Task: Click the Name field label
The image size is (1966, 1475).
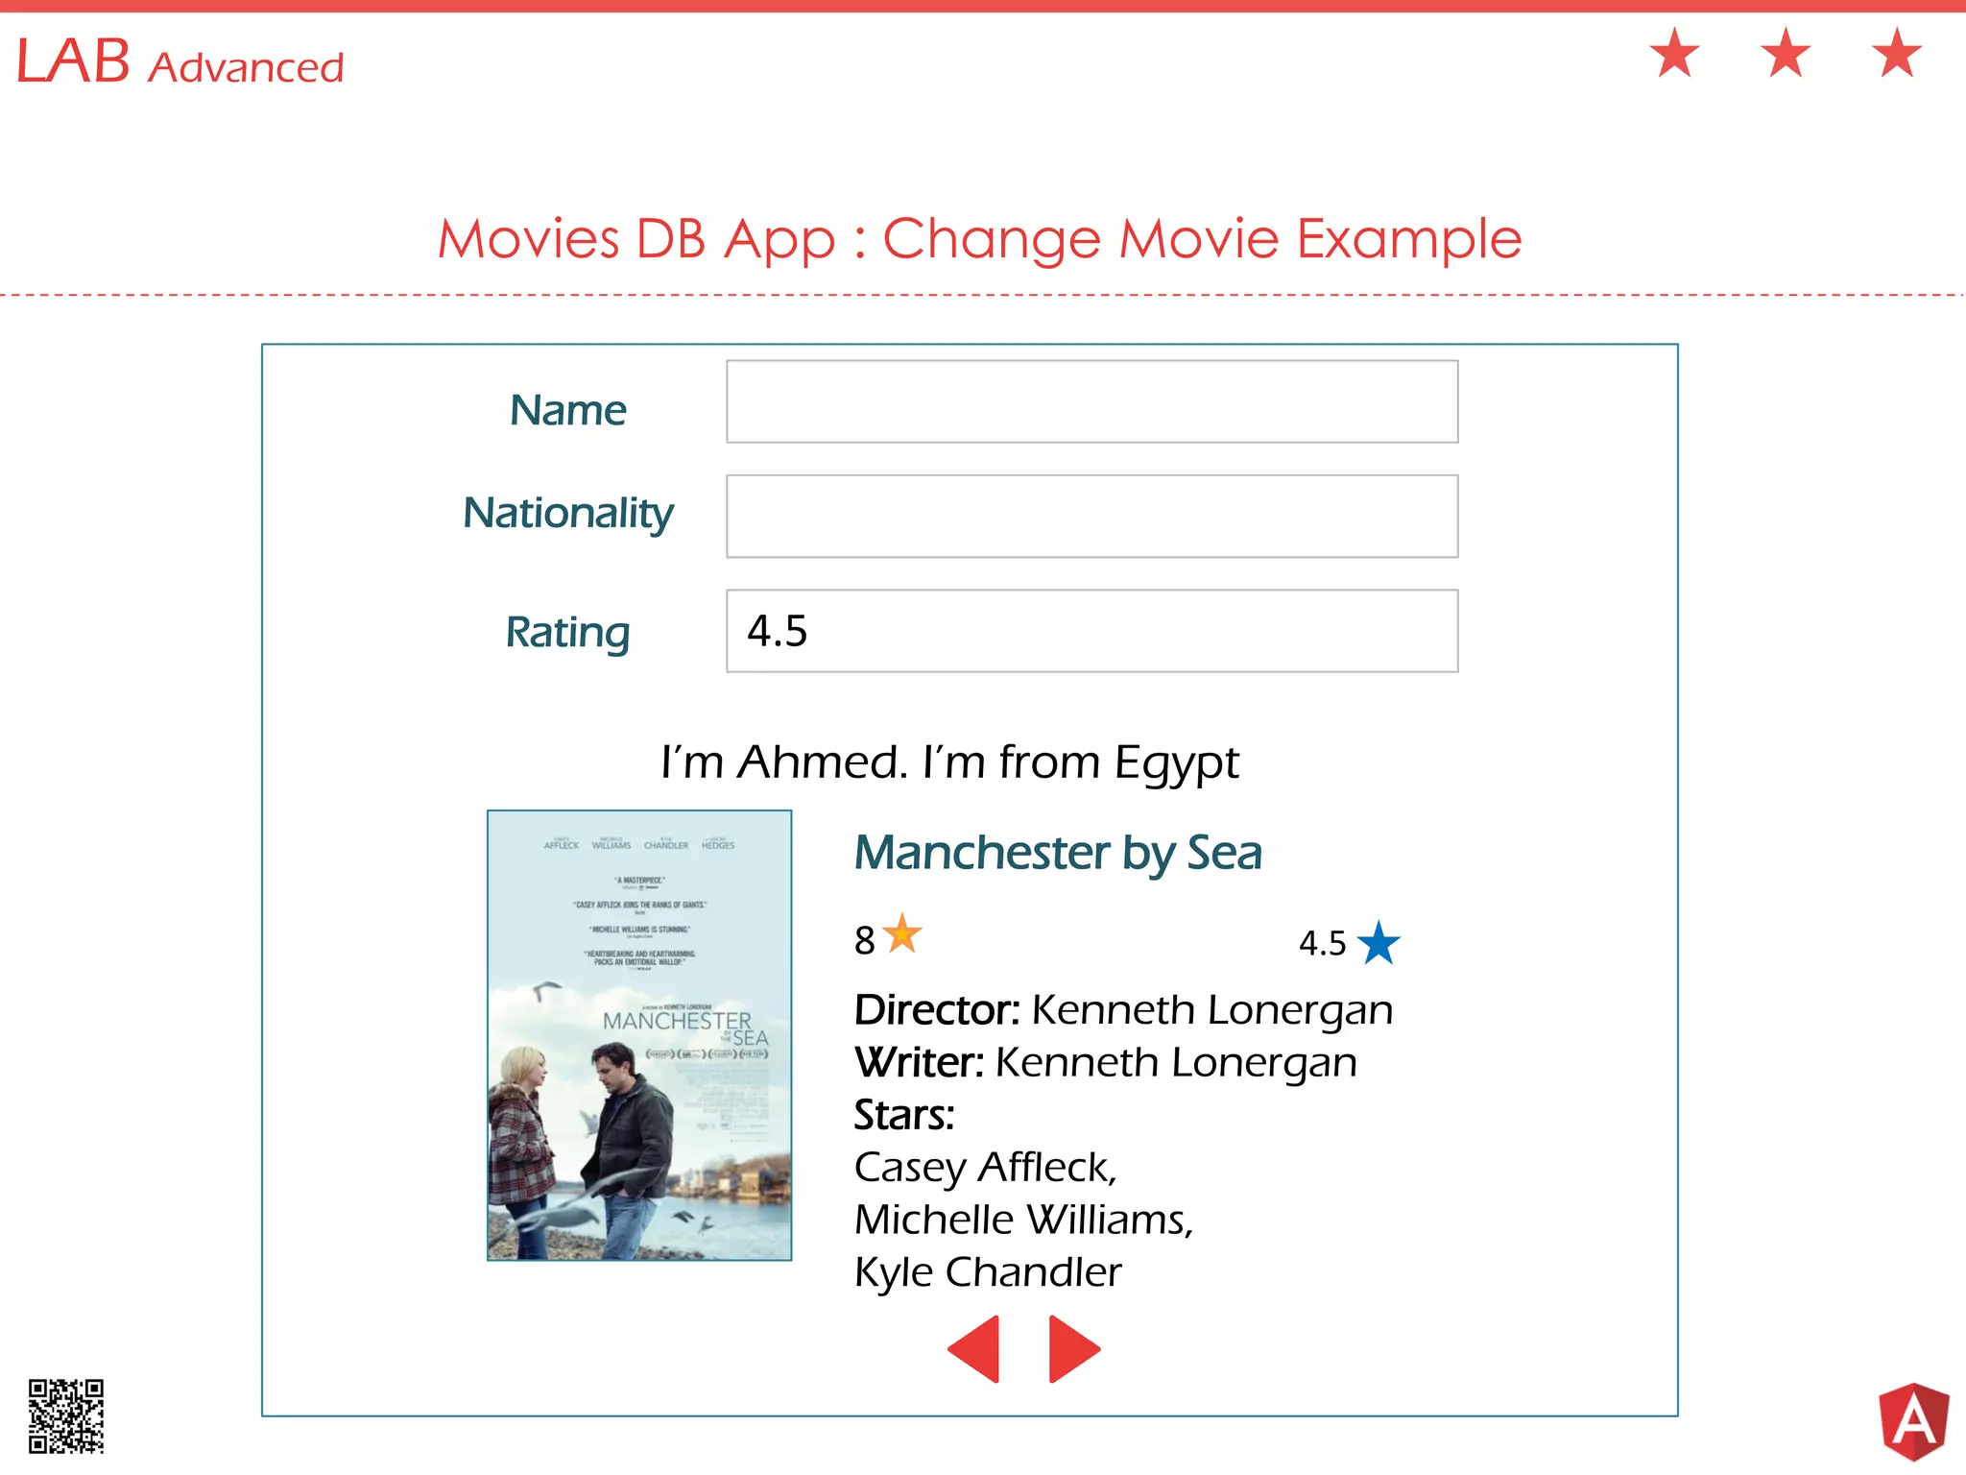Action: coord(568,410)
